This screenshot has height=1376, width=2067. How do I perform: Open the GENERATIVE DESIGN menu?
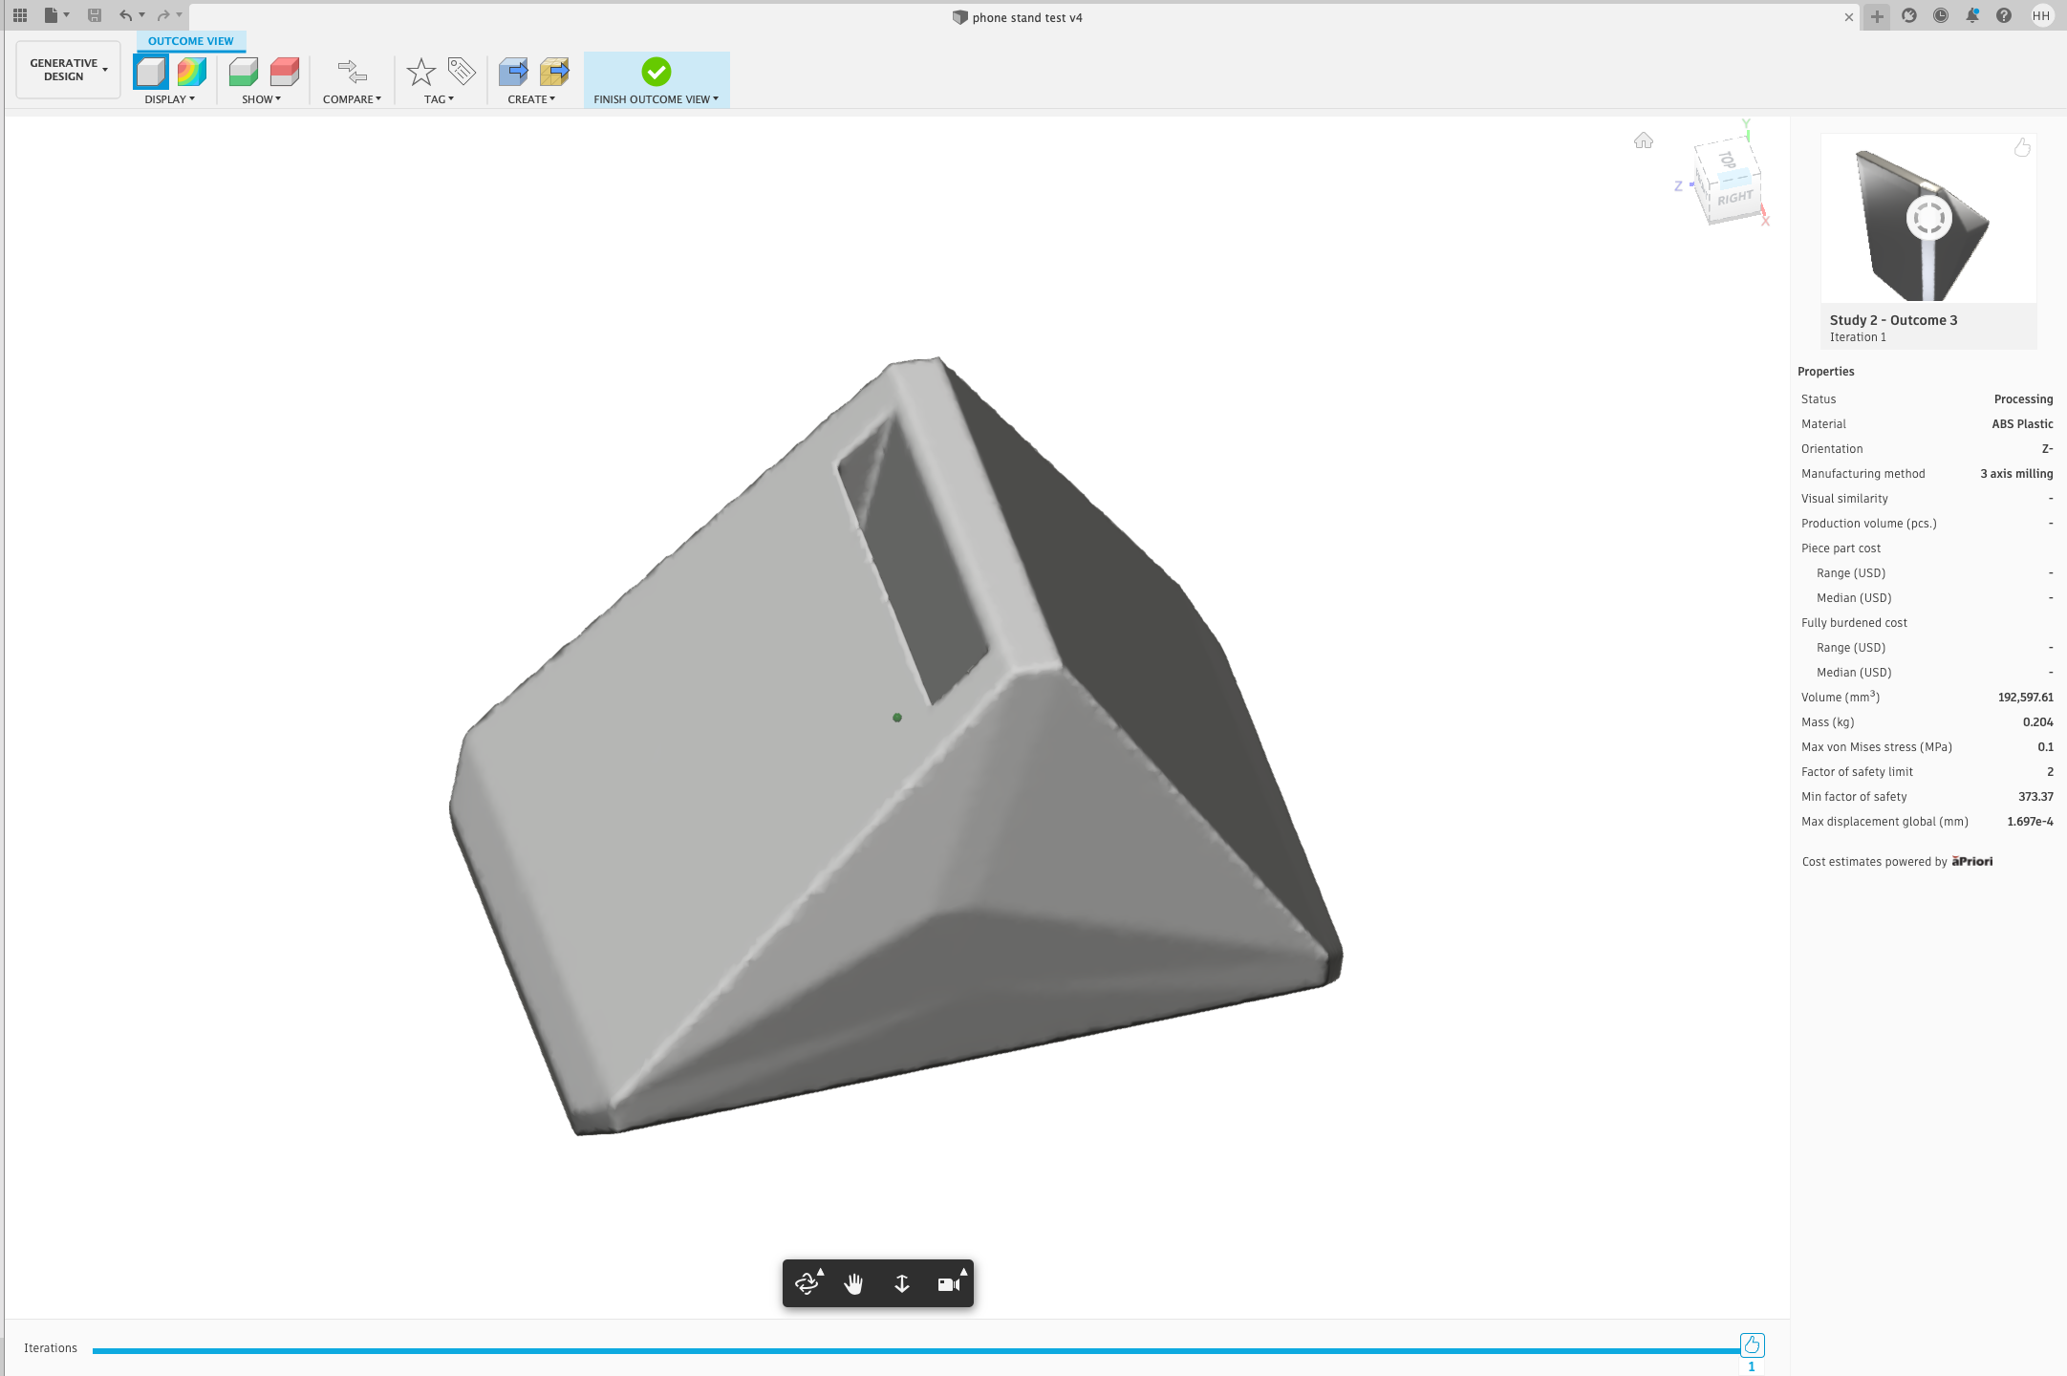[x=67, y=70]
